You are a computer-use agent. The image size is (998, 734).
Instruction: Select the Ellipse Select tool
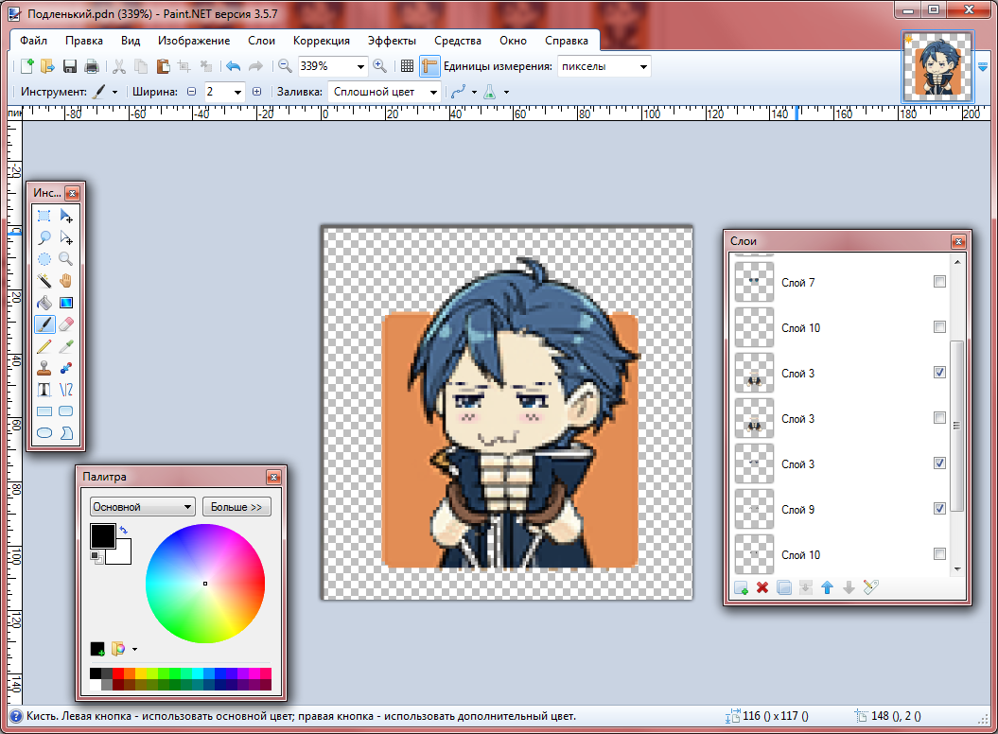click(x=44, y=259)
